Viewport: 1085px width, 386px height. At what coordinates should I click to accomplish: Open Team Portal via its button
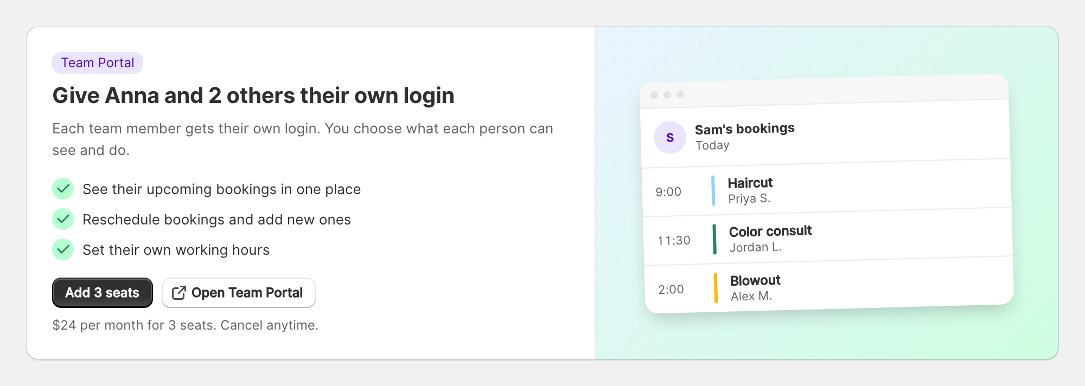[x=239, y=293]
